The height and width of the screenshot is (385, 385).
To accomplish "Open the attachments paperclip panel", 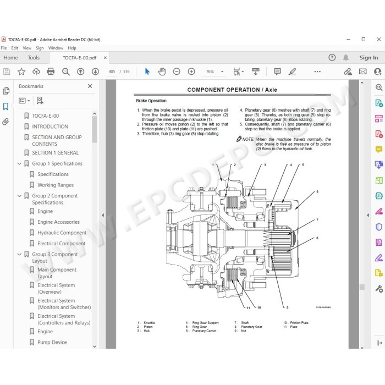I will point(5,122).
